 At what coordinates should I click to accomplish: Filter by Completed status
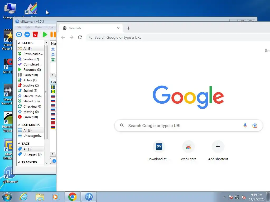31,64
